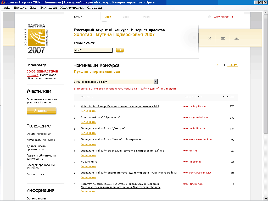Click the Opera icon in the title bar
The image size is (268, 201).
tap(3, 2)
